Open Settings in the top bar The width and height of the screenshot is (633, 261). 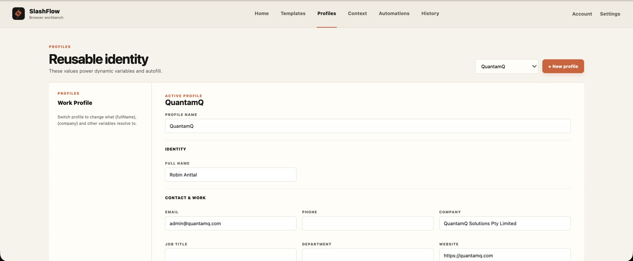[610, 14]
